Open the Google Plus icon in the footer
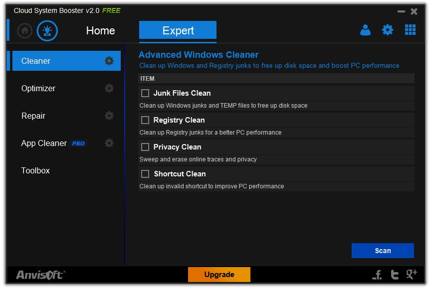Viewport: 431px width, 288px height. tap(412, 274)
